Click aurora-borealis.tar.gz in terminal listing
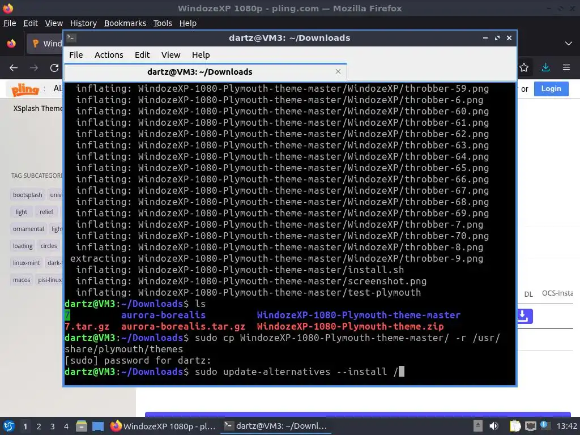Image resolution: width=580 pixels, height=435 pixels. 183,326
